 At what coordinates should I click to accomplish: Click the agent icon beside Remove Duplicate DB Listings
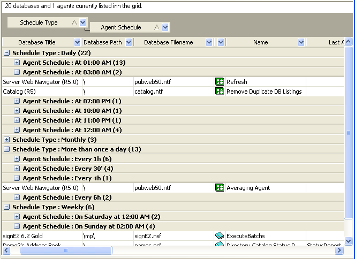point(219,92)
